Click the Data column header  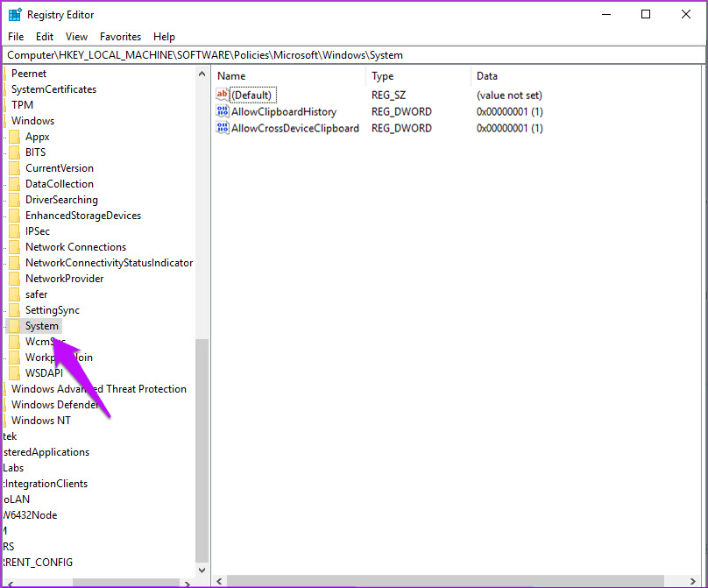pos(578,76)
